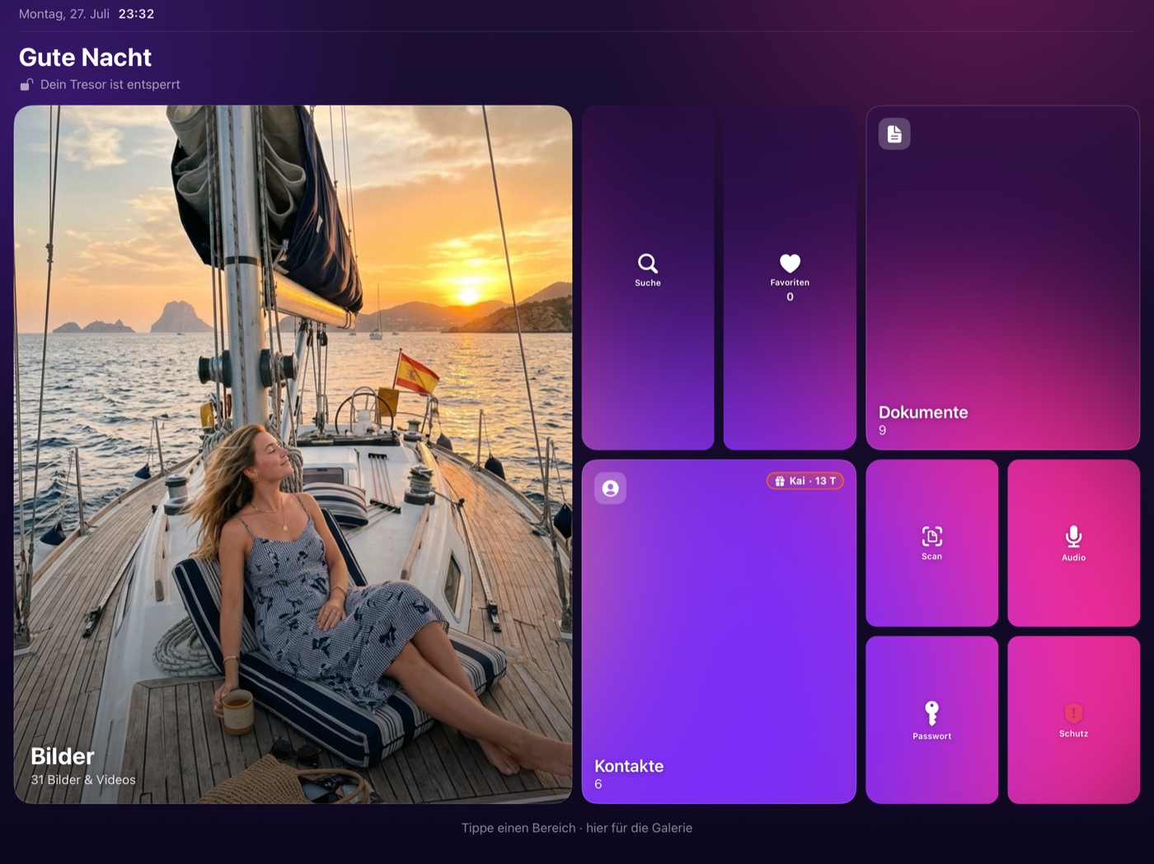The width and height of the screenshot is (1154, 864).
Task: Click the unlocked padlock icon
Action: 27,84
